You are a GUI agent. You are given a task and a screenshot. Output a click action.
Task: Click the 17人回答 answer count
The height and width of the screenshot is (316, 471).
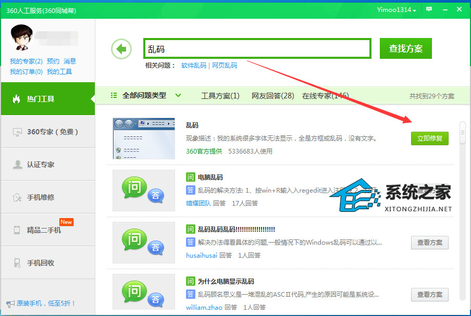(245, 203)
